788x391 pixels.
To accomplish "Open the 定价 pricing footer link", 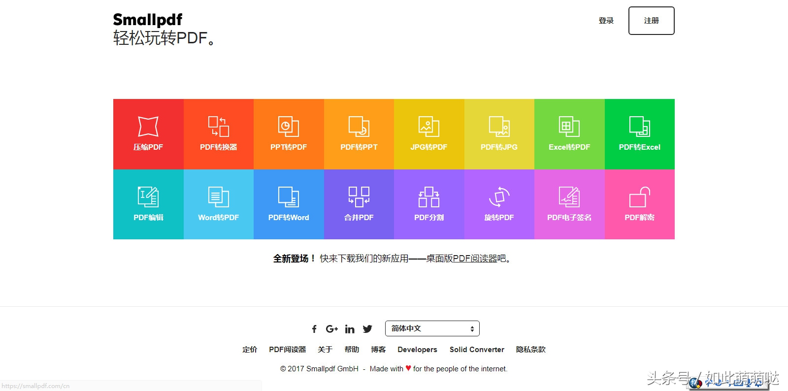I will pyautogui.click(x=250, y=350).
